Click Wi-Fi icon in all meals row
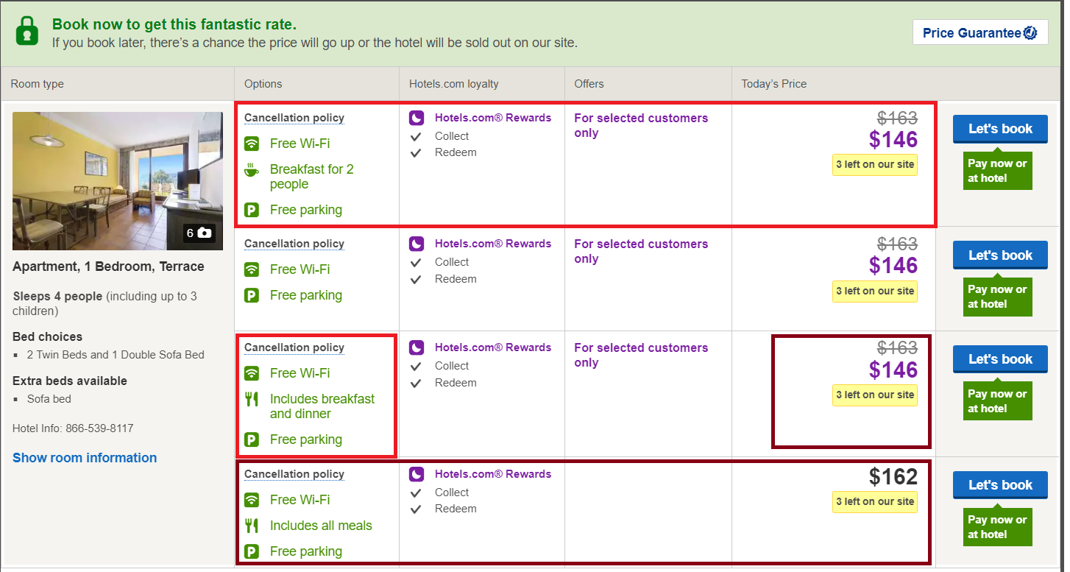The height and width of the screenshot is (572, 1070). coord(252,500)
